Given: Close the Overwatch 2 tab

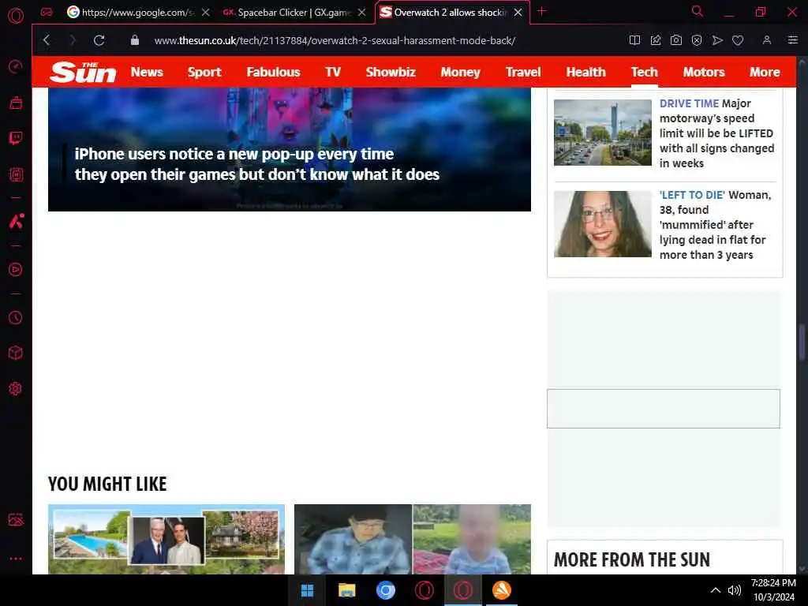Looking at the screenshot, I should [518, 13].
